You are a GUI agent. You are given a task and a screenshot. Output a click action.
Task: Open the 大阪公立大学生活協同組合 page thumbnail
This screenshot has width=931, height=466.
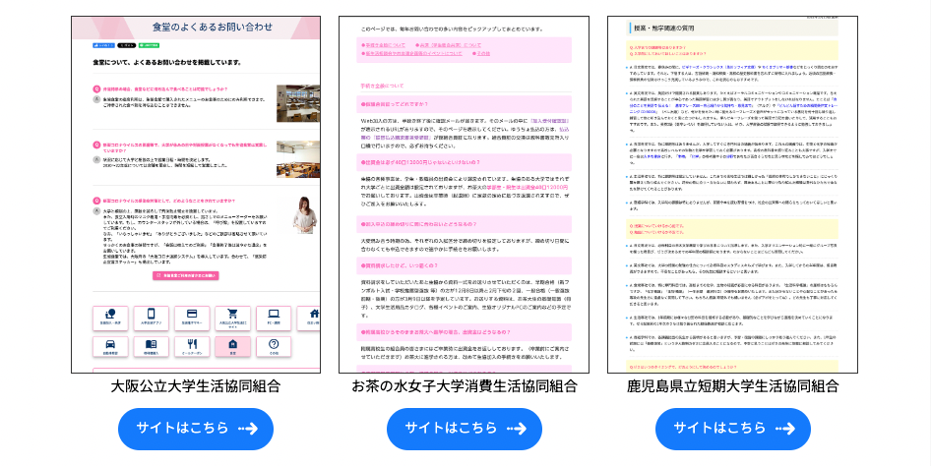coord(196,195)
